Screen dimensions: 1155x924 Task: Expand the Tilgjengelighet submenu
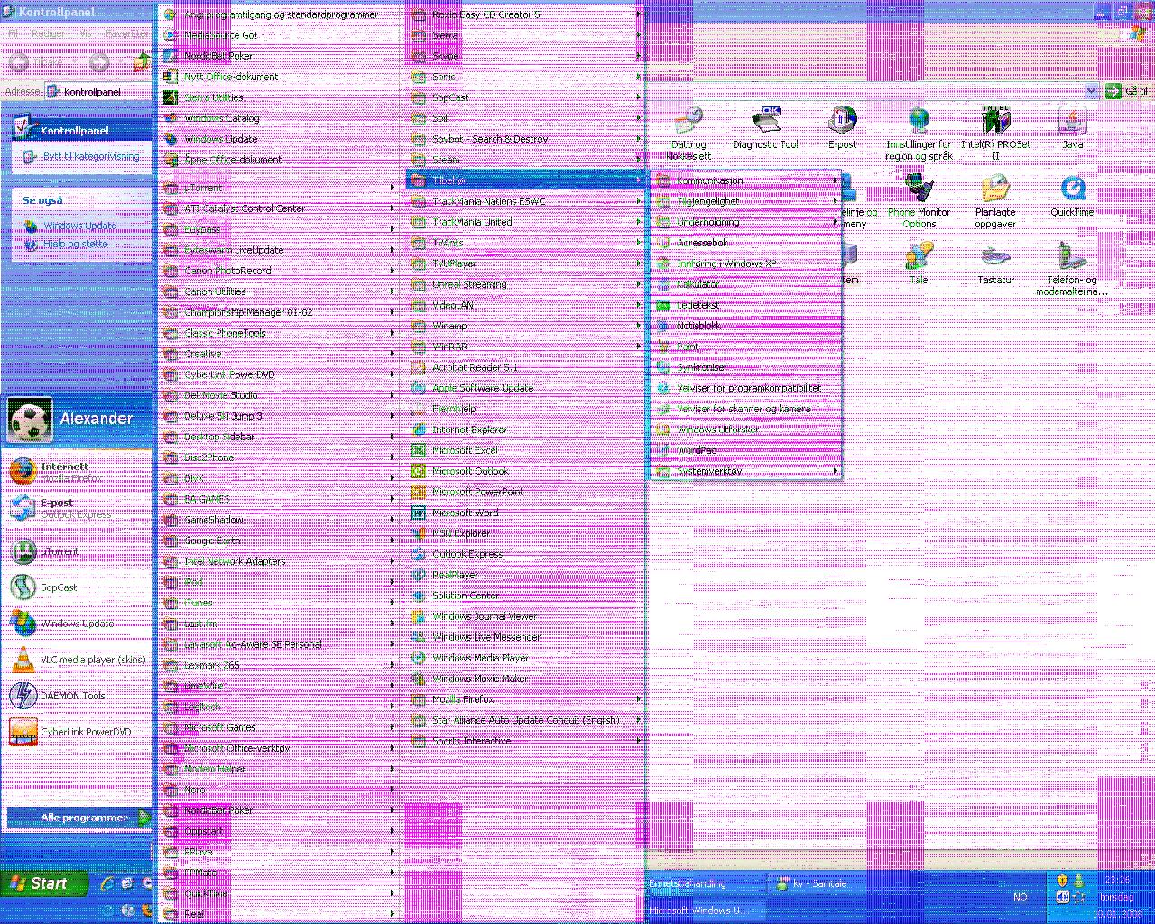click(745, 201)
